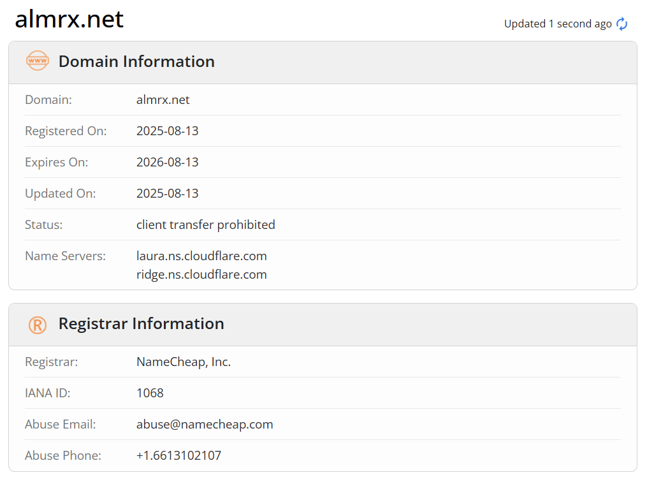Click the Registrar Information header
The width and height of the screenshot is (647, 477).
pos(141,324)
